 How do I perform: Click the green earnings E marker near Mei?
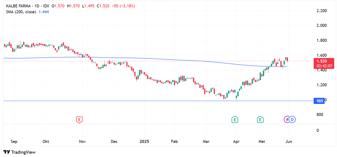click(261, 120)
